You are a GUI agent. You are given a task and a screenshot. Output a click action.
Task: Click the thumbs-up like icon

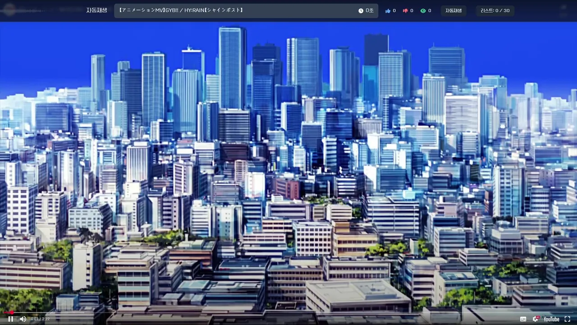(388, 11)
